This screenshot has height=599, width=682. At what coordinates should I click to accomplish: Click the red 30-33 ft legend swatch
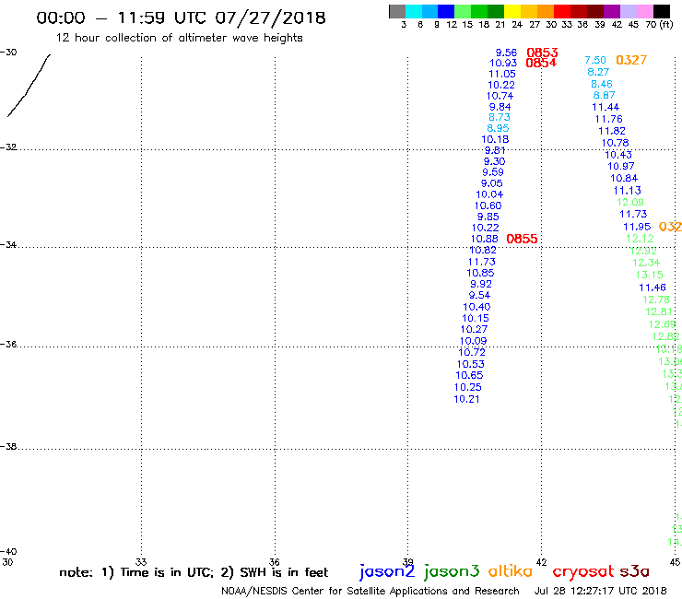(x=562, y=11)
